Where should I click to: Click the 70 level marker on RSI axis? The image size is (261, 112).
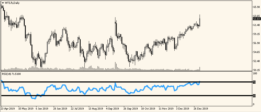[x=254, y=82]
